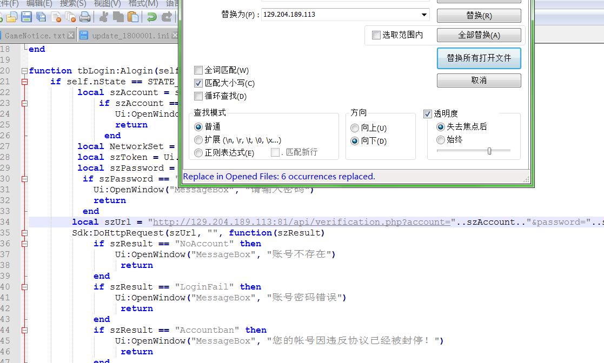Click the Paste toolbar icon
The width and height of the screenshot is (604, 363).
132,17
